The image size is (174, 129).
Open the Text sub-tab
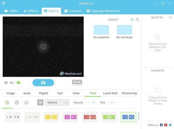[x=60, y=93]
